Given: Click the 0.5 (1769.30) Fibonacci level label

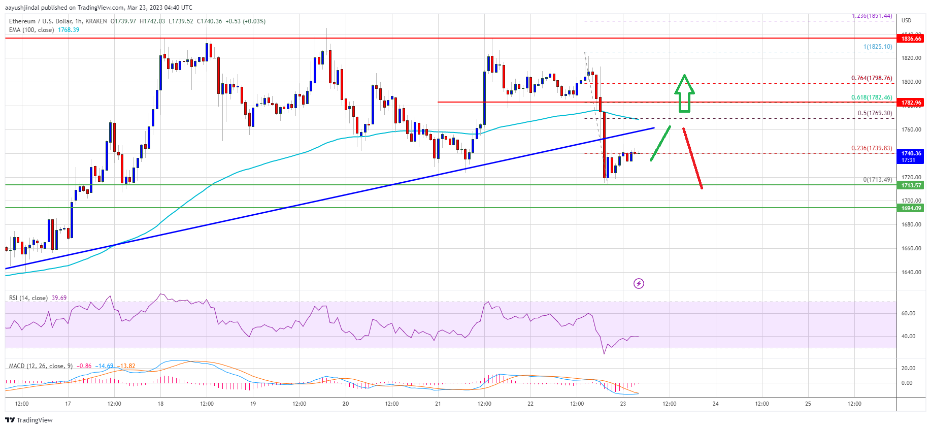Looking at the screenshot, I should (x=874, y=113).
